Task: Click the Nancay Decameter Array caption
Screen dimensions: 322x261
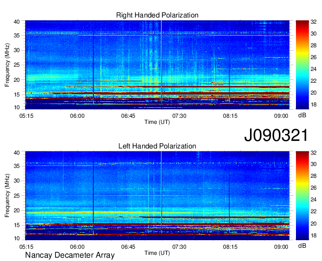Action: pyautogui.click(x=70, y=255)
